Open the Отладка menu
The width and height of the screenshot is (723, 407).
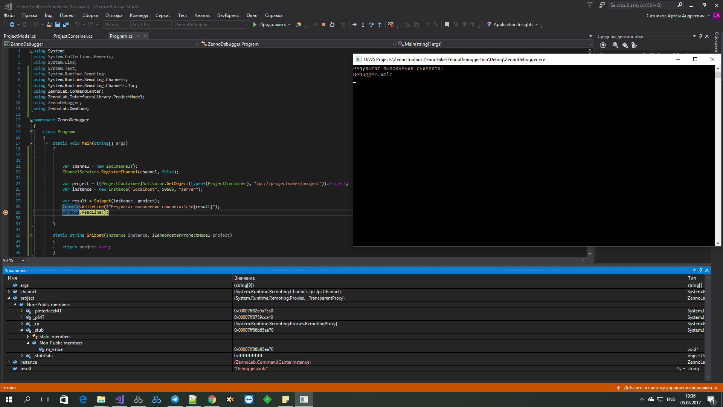[x=114, y=15]
